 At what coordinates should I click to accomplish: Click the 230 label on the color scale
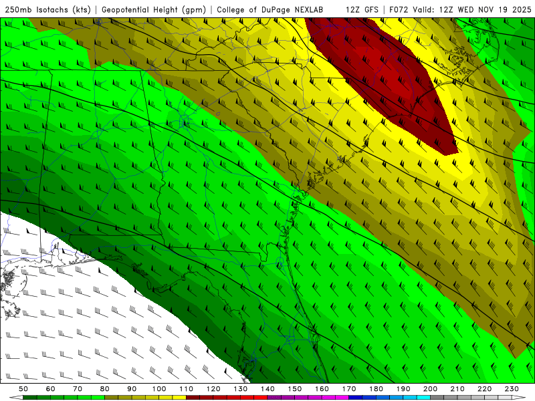512,389
